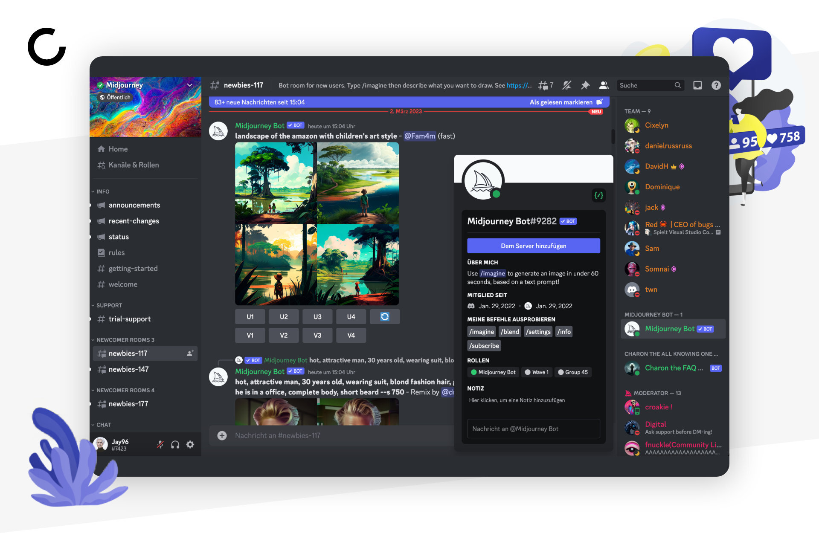Create variation with V1 button
Viewport: 819px width, 533px height.
[x=250, y=336]
